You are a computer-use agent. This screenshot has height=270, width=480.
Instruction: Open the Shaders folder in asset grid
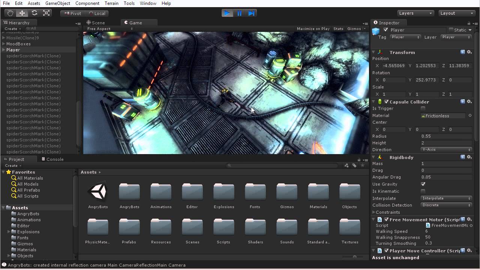pos(255,230)
